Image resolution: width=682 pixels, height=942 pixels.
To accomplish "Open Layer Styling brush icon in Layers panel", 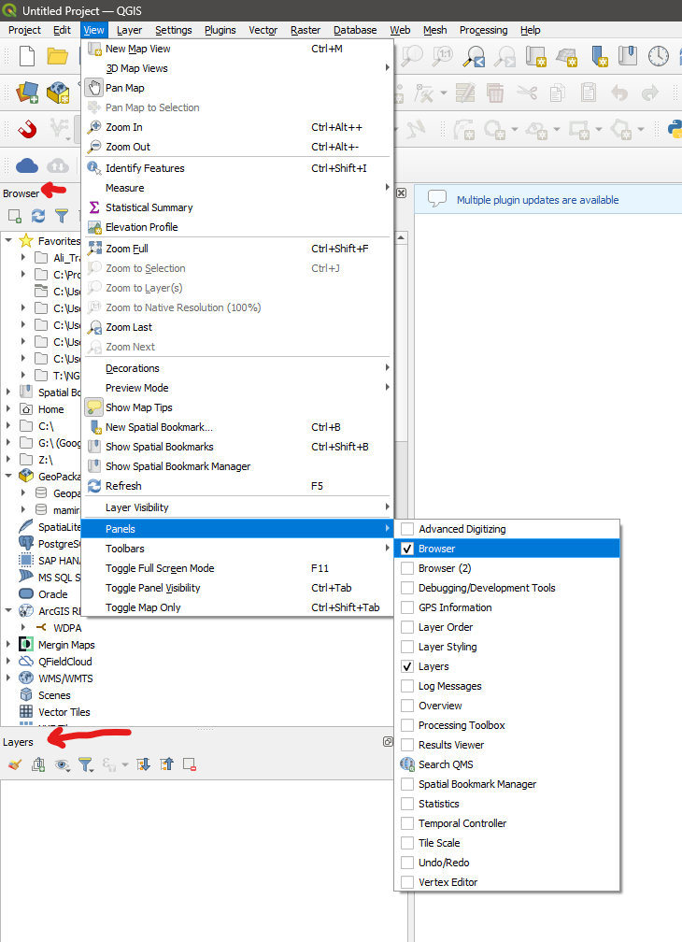I will (x=14, y=764).
